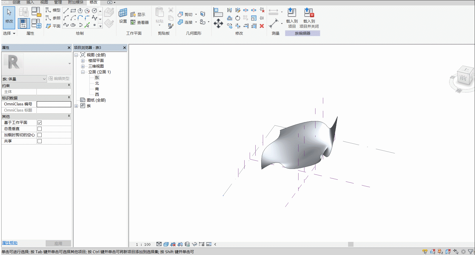475x255 pixels.
Task: Click the 连接 join geometry icon
Action: (x=180, y=22)
